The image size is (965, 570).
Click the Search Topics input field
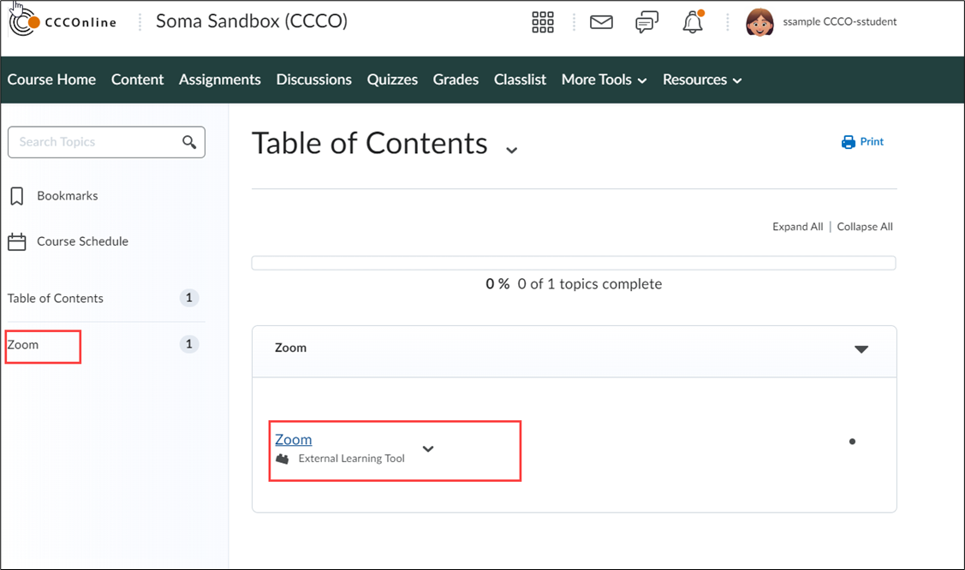[106, 142]
